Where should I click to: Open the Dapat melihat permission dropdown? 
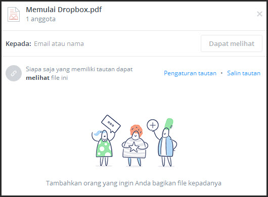click(x=232, y=43)
